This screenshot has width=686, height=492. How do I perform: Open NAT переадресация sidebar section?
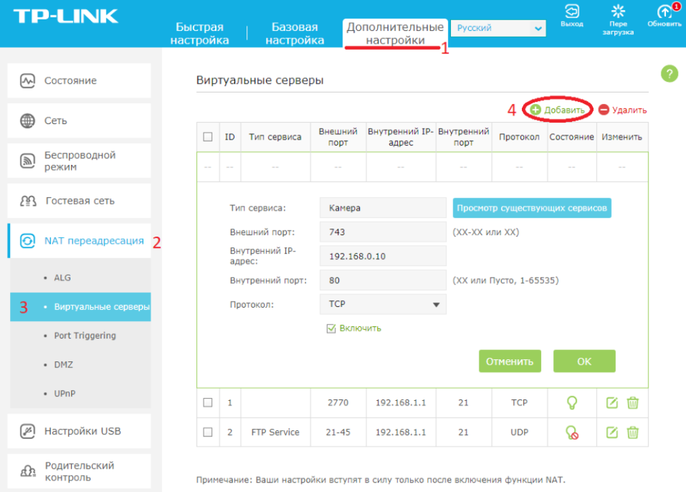click(x=79, y=241)
